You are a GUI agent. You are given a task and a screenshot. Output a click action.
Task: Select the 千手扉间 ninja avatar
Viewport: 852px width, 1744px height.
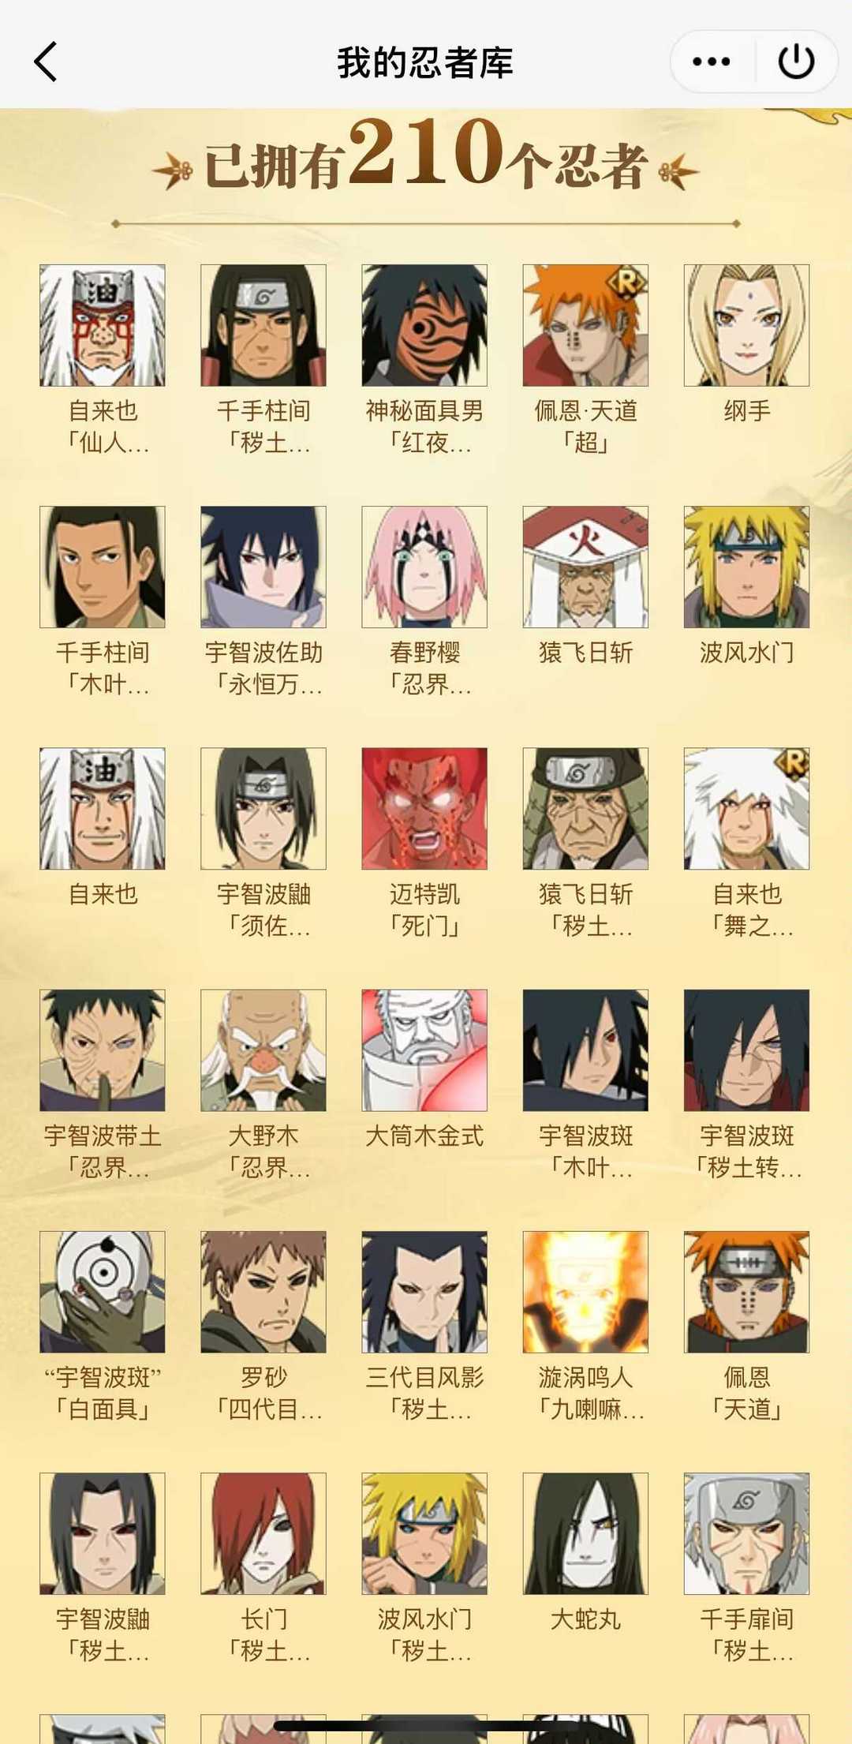746,1533
